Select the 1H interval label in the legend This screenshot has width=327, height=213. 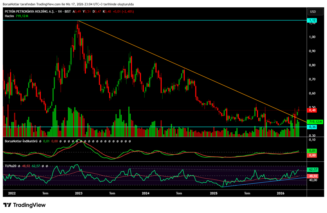60,12
